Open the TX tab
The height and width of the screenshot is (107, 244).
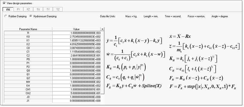tap(38, 9)
